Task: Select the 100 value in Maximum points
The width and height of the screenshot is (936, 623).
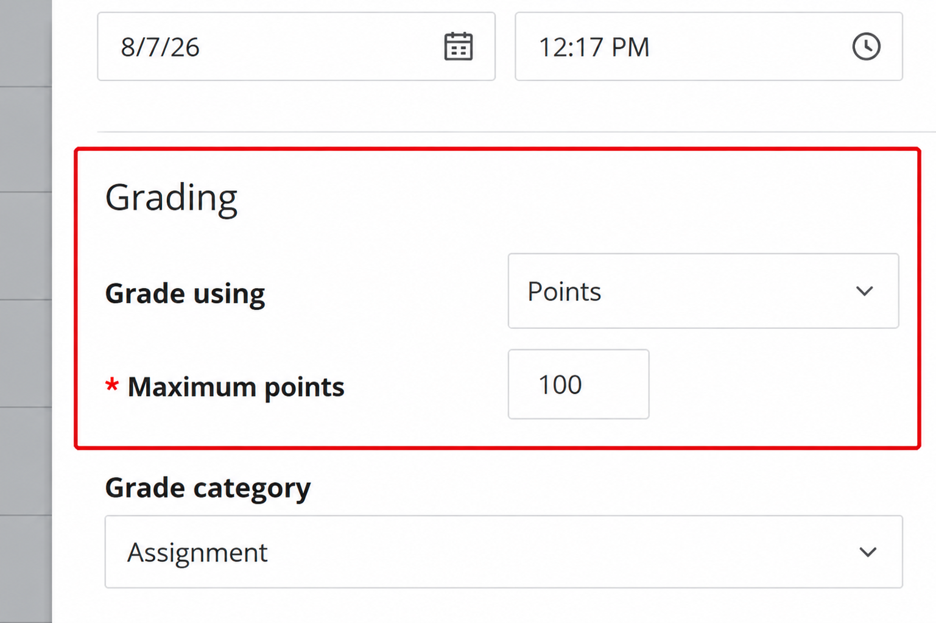Action: [560, 385]
